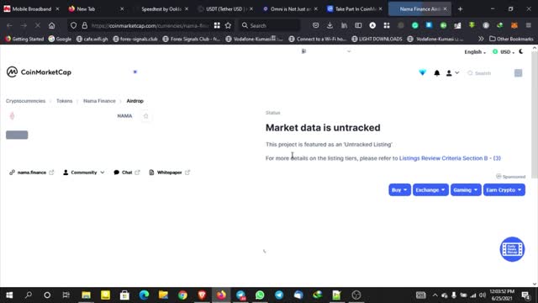Switch to USDT Tether USD tab
This screenshot has height=303, width=538.
pos(225,9)
